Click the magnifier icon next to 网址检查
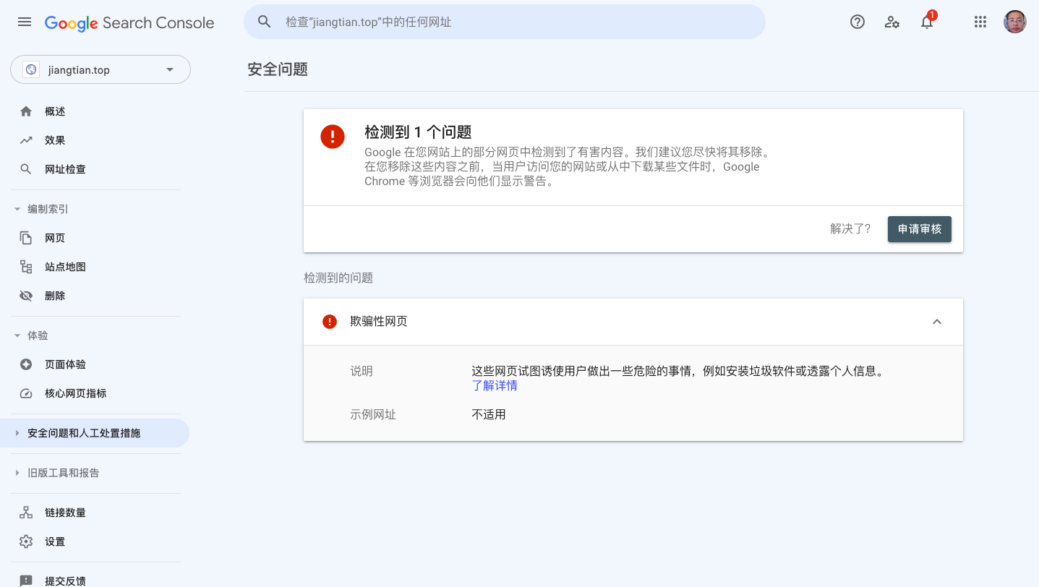1039x587 pixels. [x=26, y=169]
